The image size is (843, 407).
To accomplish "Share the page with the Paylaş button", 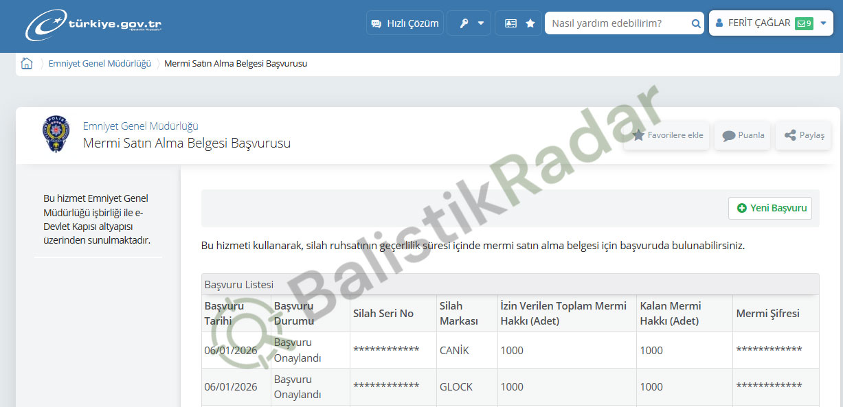I will click(804, 135).
